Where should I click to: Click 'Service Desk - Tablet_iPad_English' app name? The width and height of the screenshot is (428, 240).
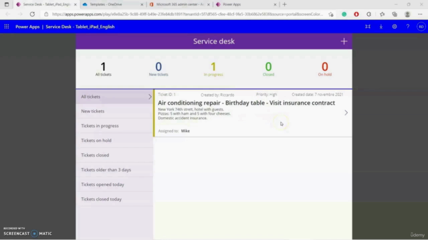click(x=80, y=27)
